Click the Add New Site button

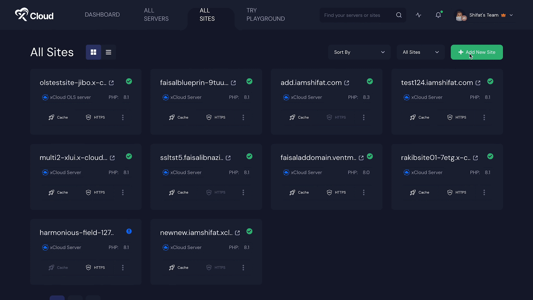click(476, 52)
